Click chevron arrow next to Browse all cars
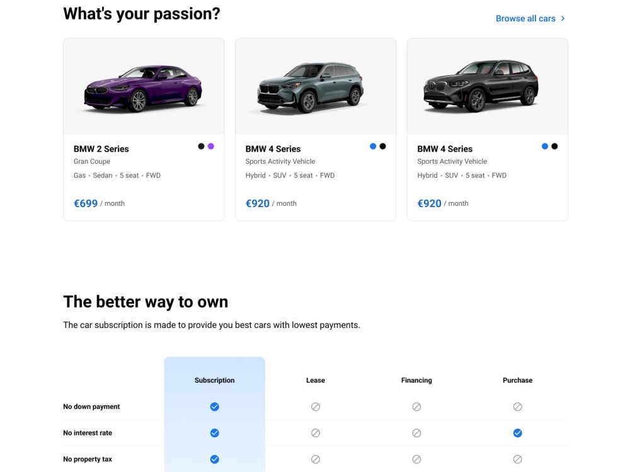Image resolution: width=630 pixels, height=472 pixels. (563, 18)
